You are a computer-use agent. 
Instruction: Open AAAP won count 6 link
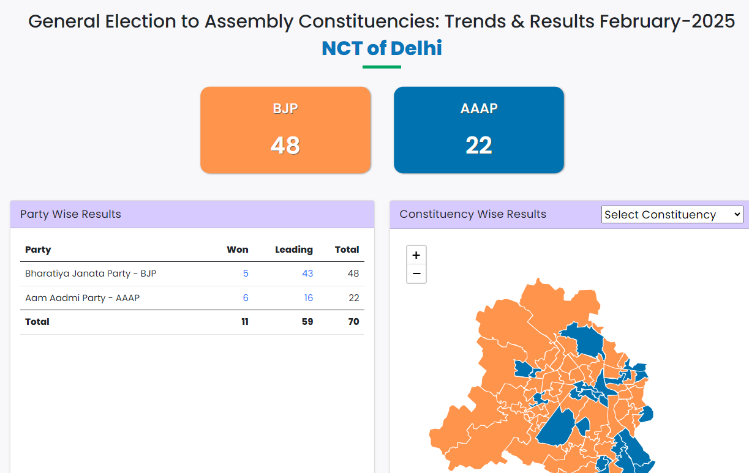coord(246,298)
